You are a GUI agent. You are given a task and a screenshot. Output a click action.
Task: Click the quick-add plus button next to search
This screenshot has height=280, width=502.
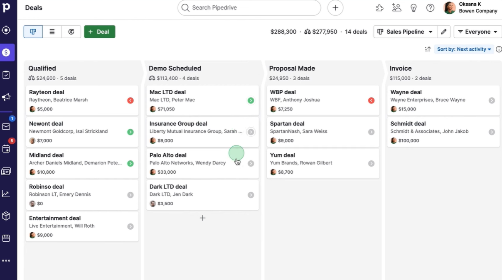(x=335, y=7)
